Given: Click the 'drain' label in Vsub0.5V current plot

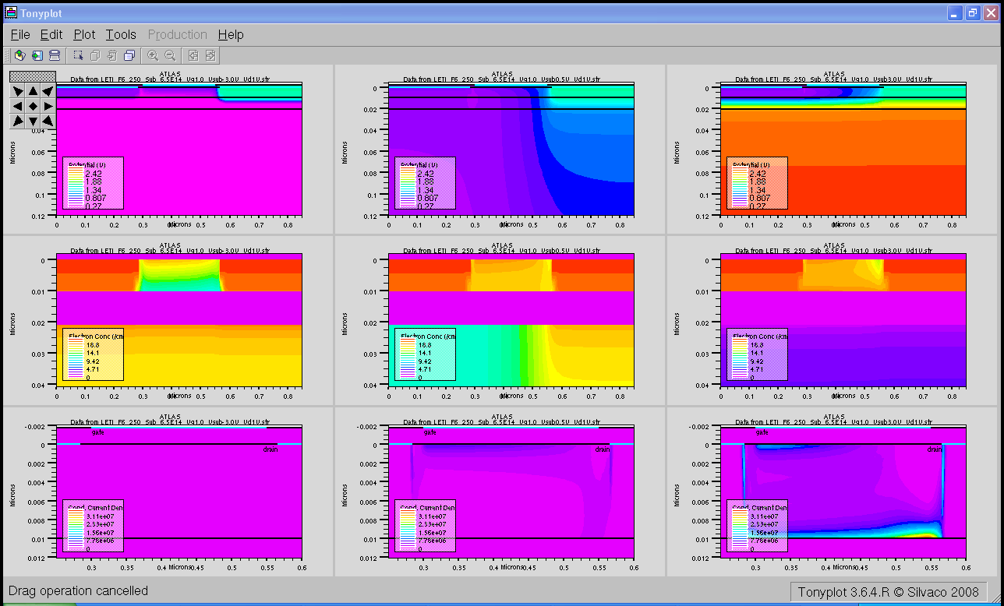Looking at the screenshot, I should [x=602, y=449].
